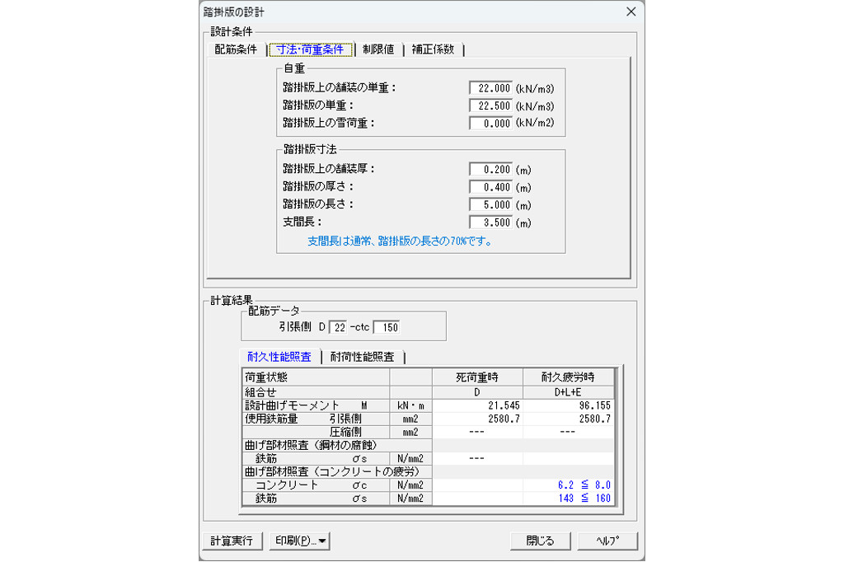Close the 踏掛版の設計 dialog with X
Viewport: 844px width, 562px height.
(631, 12)
